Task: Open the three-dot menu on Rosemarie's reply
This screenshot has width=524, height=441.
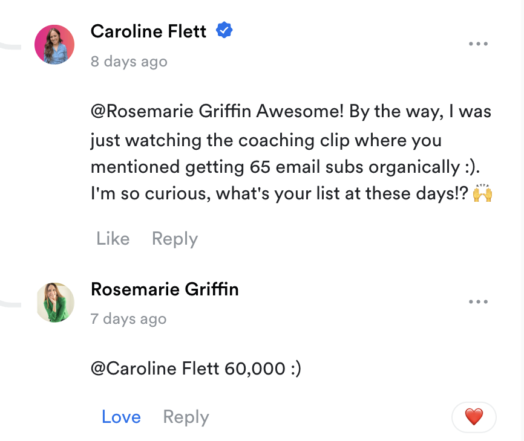Action: tap(478, 302)
